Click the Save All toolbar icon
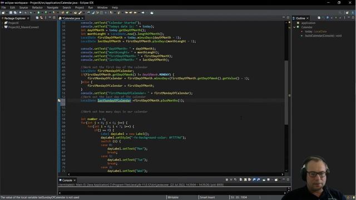This screenshot has height=200, width=356. tap(15, 13)
